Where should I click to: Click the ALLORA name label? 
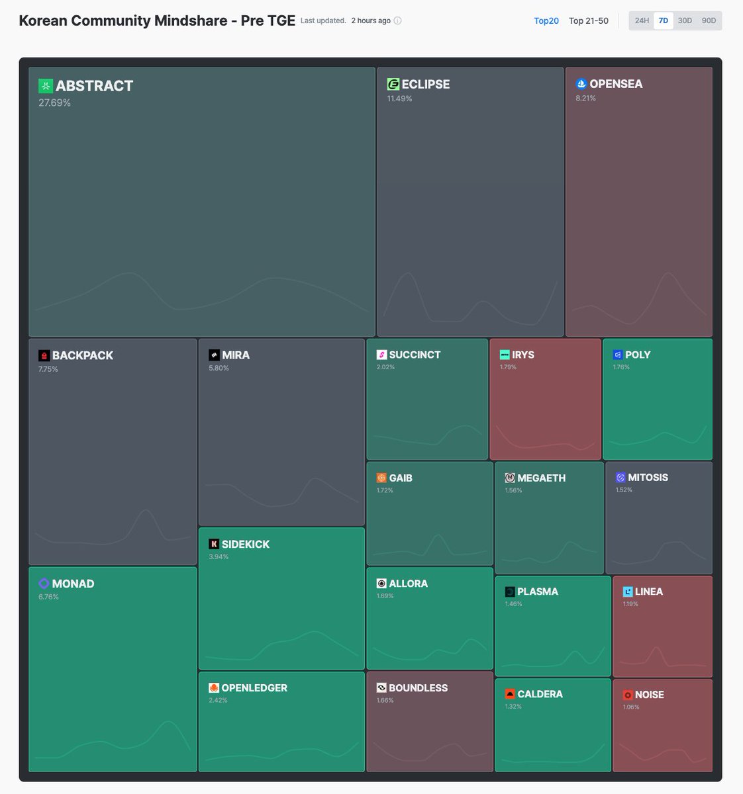(409, 584)
